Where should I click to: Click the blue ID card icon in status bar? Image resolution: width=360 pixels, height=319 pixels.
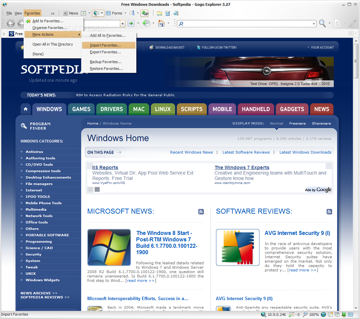coord(350,314)
